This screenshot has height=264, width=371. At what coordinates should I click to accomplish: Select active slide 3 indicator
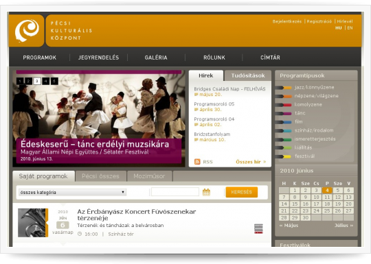37,81
